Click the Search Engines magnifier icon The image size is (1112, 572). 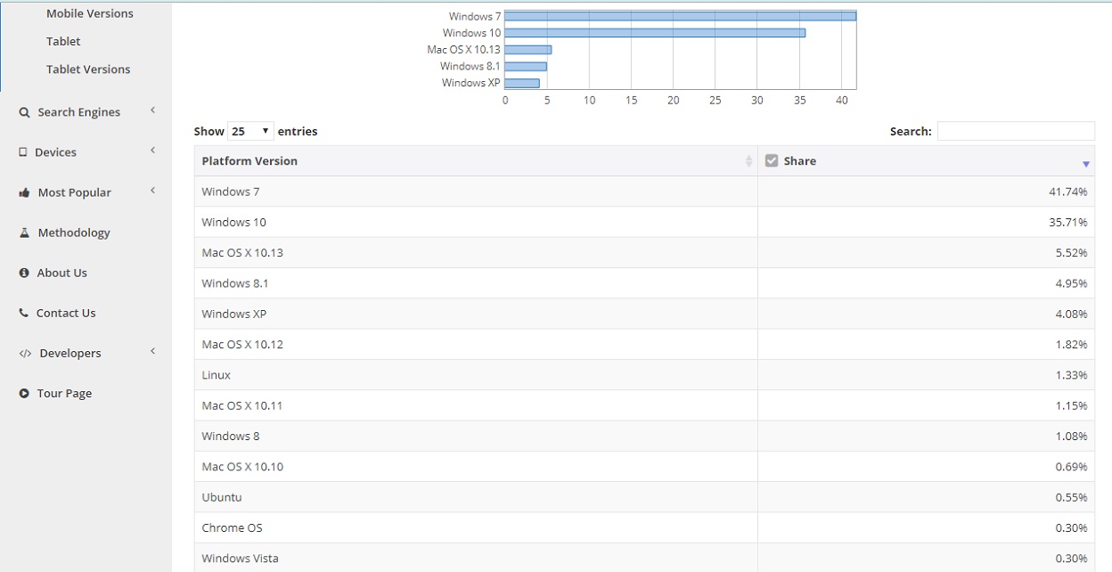[x=24, y=112]
